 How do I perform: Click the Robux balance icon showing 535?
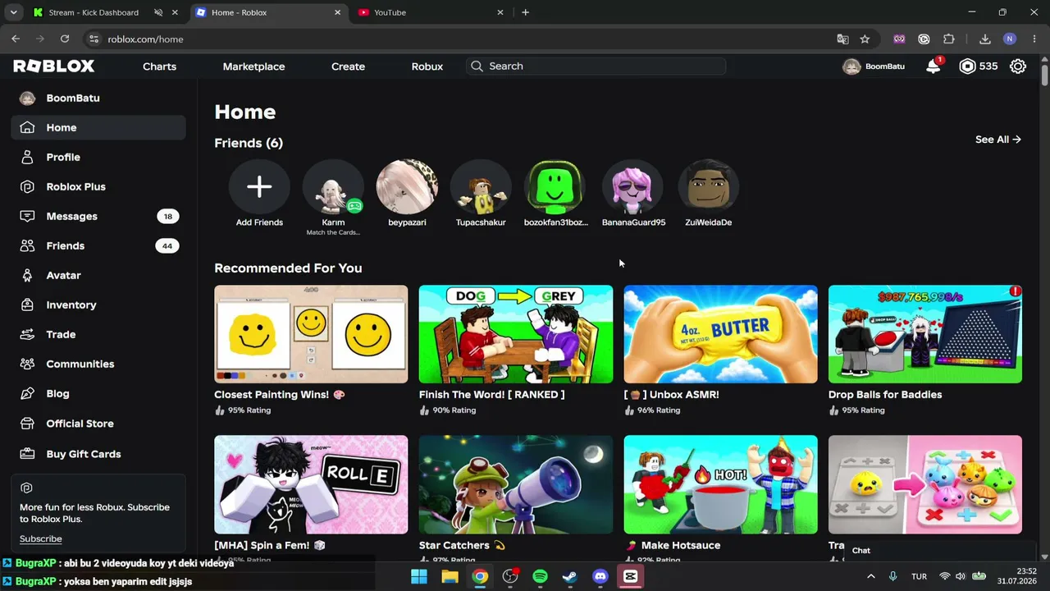click(x=968, y=66)
